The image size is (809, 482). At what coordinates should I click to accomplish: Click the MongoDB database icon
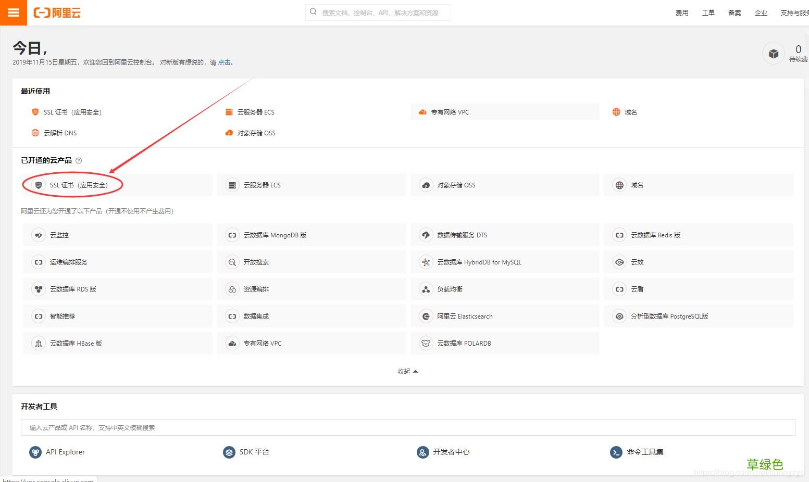click(x=232, y=235)
